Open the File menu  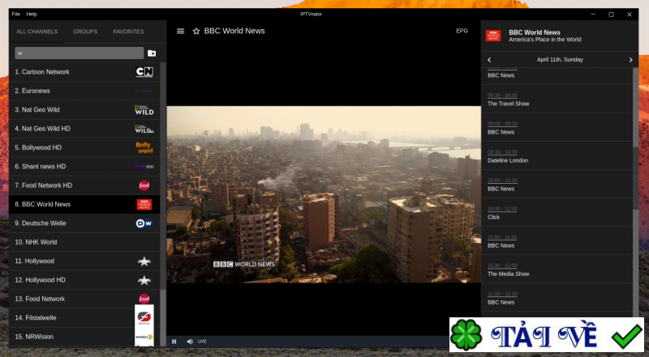15,14
